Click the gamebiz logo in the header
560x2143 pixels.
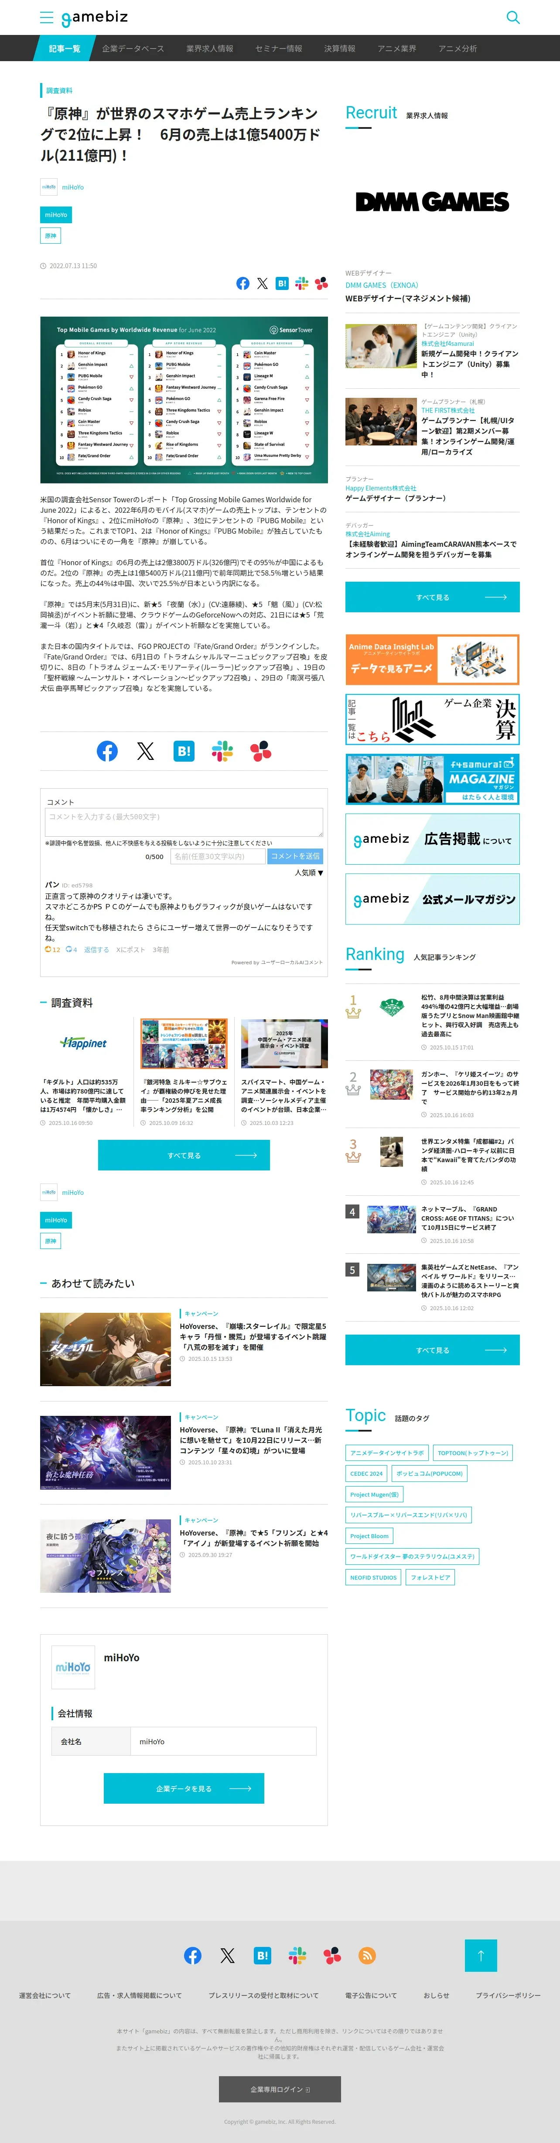pyautogui.click(x=95, y=17)
